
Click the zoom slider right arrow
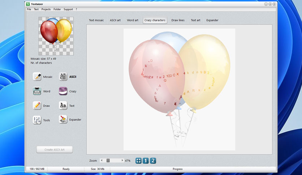tap(122, 160)
